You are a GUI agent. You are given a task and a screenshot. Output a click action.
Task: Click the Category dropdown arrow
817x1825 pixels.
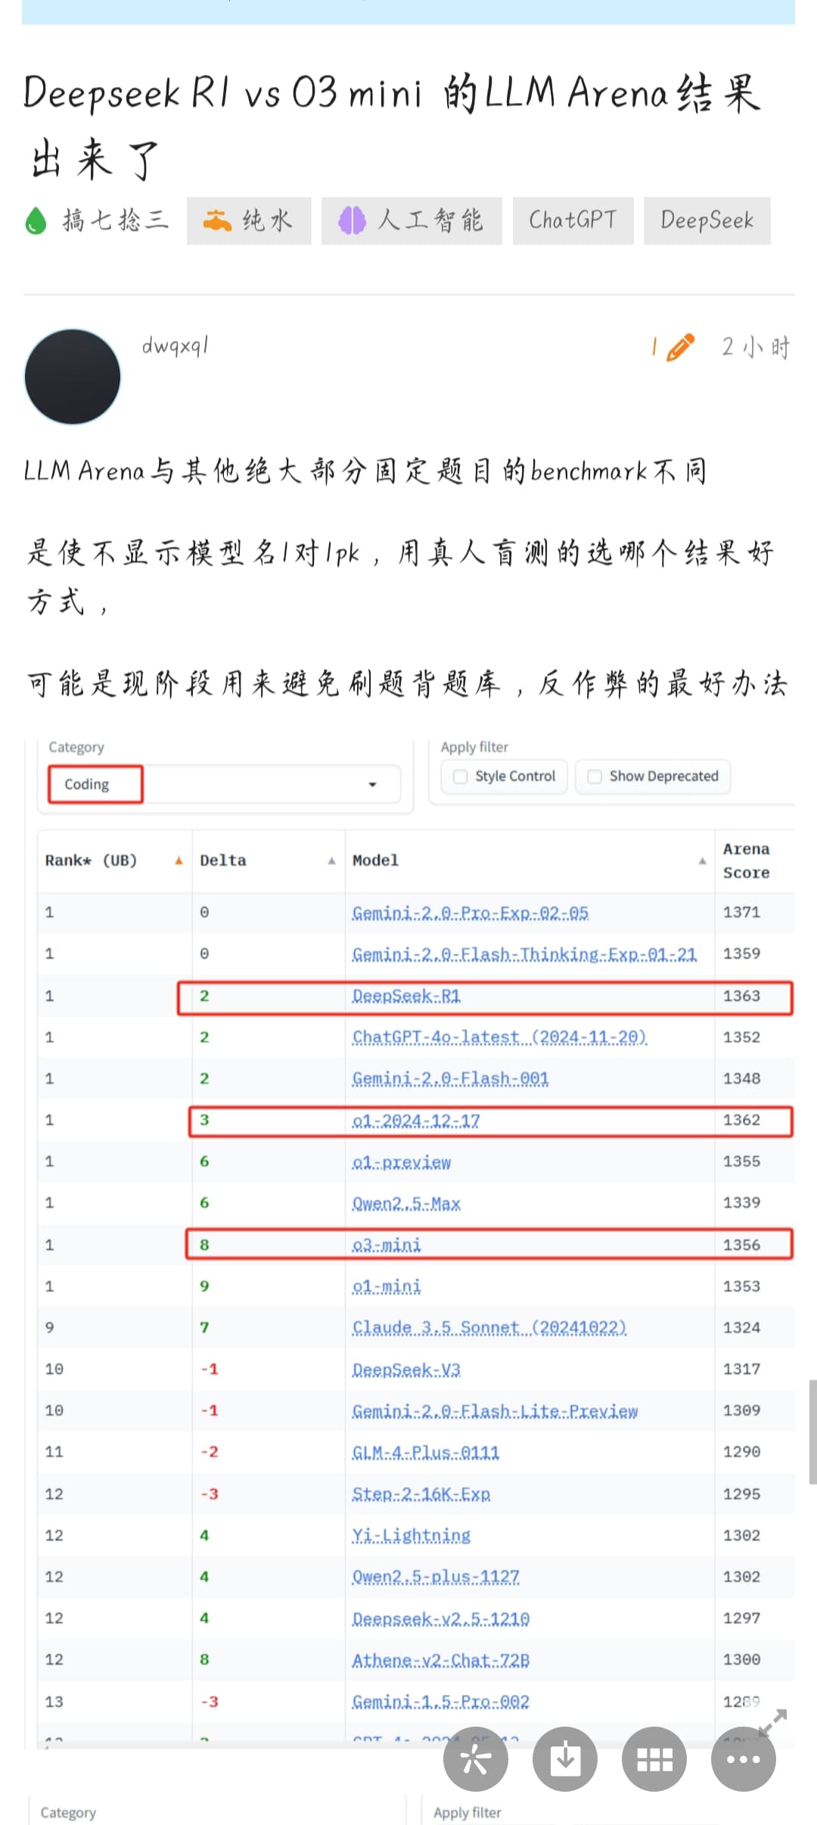coord(372,785)
